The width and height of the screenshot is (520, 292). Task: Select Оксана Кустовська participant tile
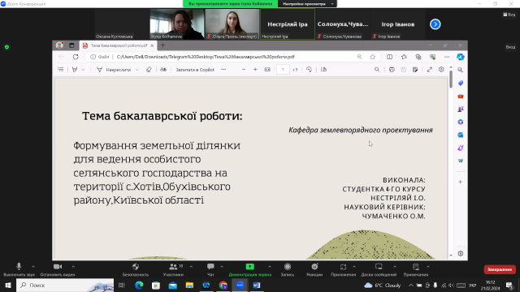point(122,24)
